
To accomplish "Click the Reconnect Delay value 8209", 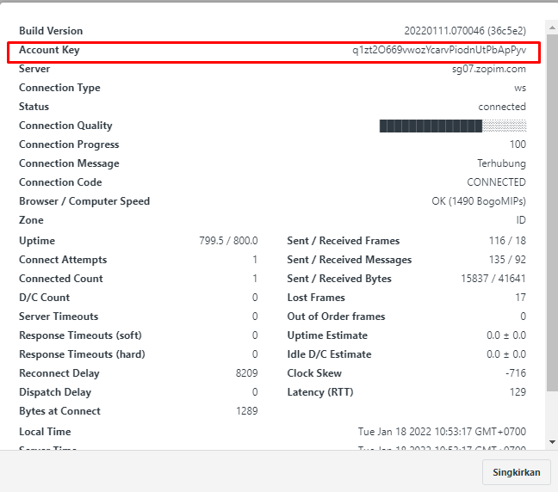I will tap(246, 373).
